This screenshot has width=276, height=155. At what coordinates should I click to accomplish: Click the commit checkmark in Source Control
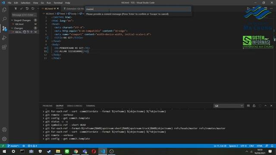coord(21,9)
